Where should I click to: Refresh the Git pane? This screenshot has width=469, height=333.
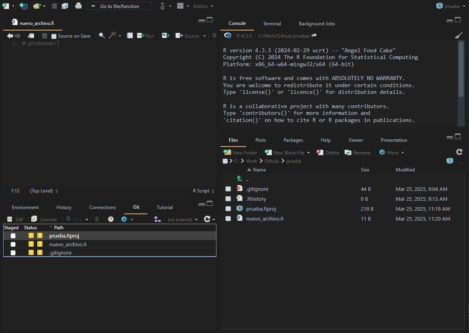pyautogui.click(x=207, y=219)
